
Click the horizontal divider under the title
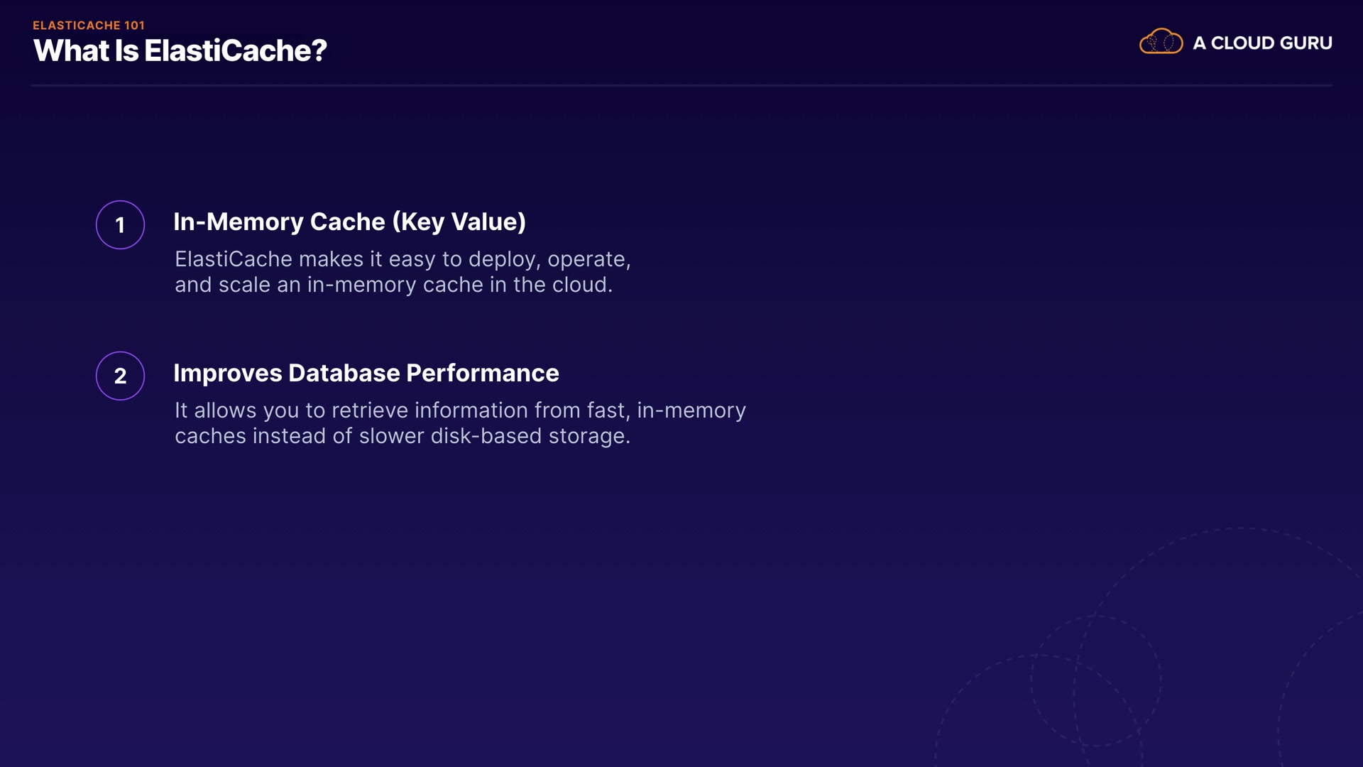[x=681, y=85]
